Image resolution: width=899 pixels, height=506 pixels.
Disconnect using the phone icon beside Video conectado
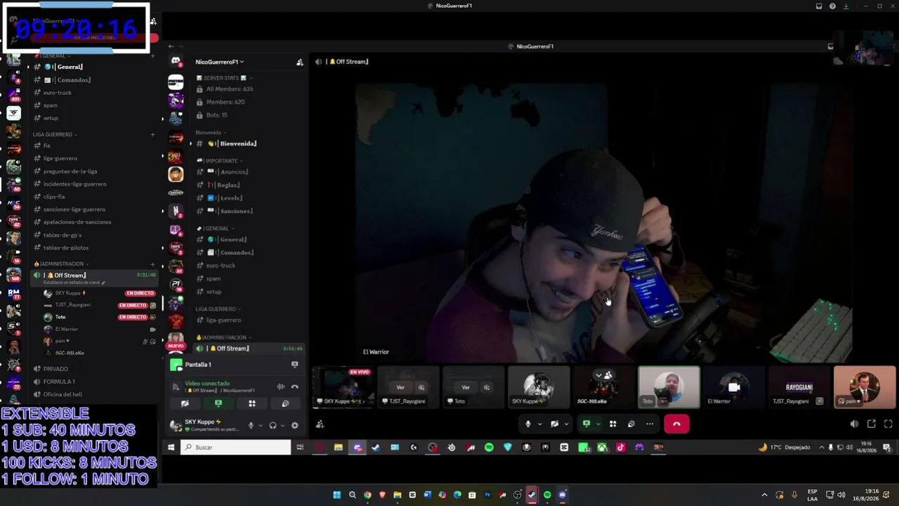[295, 387]
